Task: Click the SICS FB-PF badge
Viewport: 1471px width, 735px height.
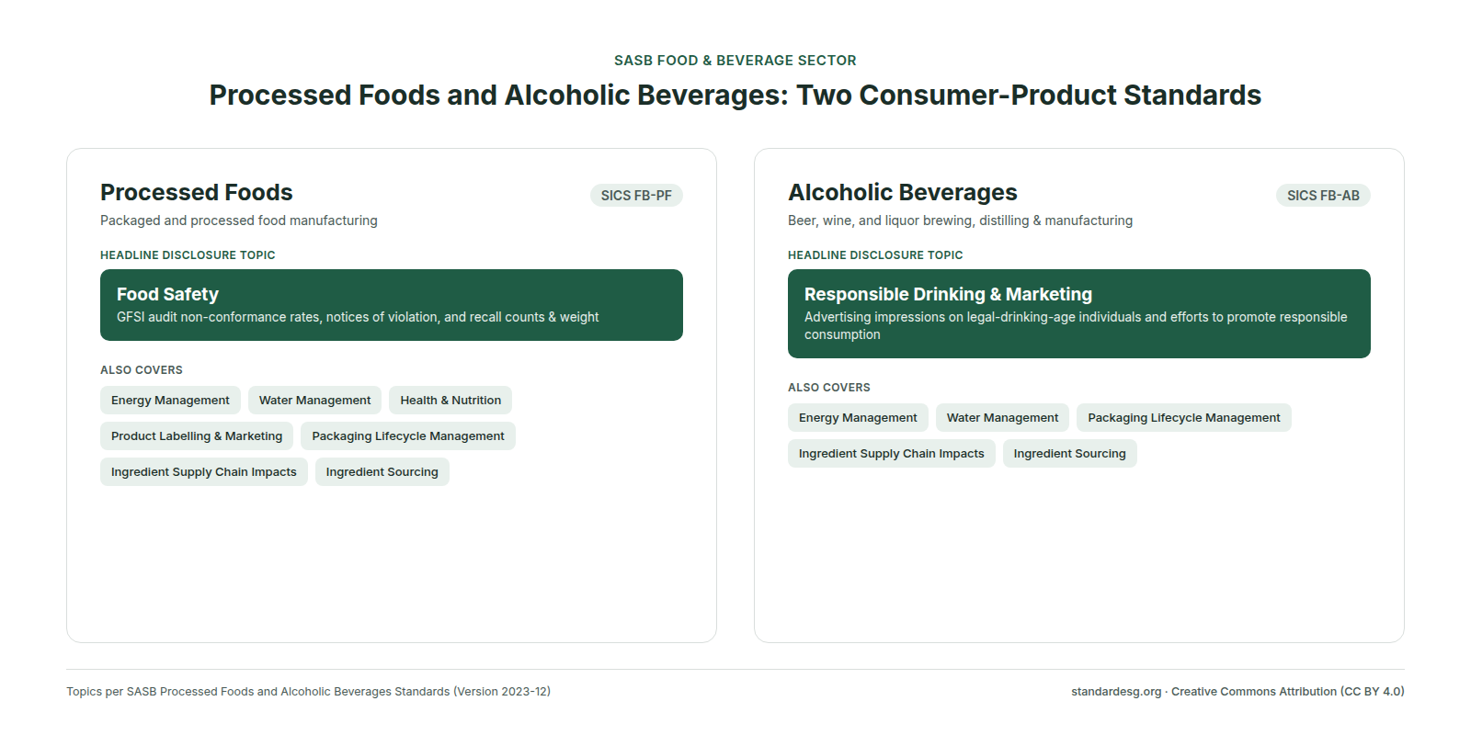Action: (x=636, y=196)
